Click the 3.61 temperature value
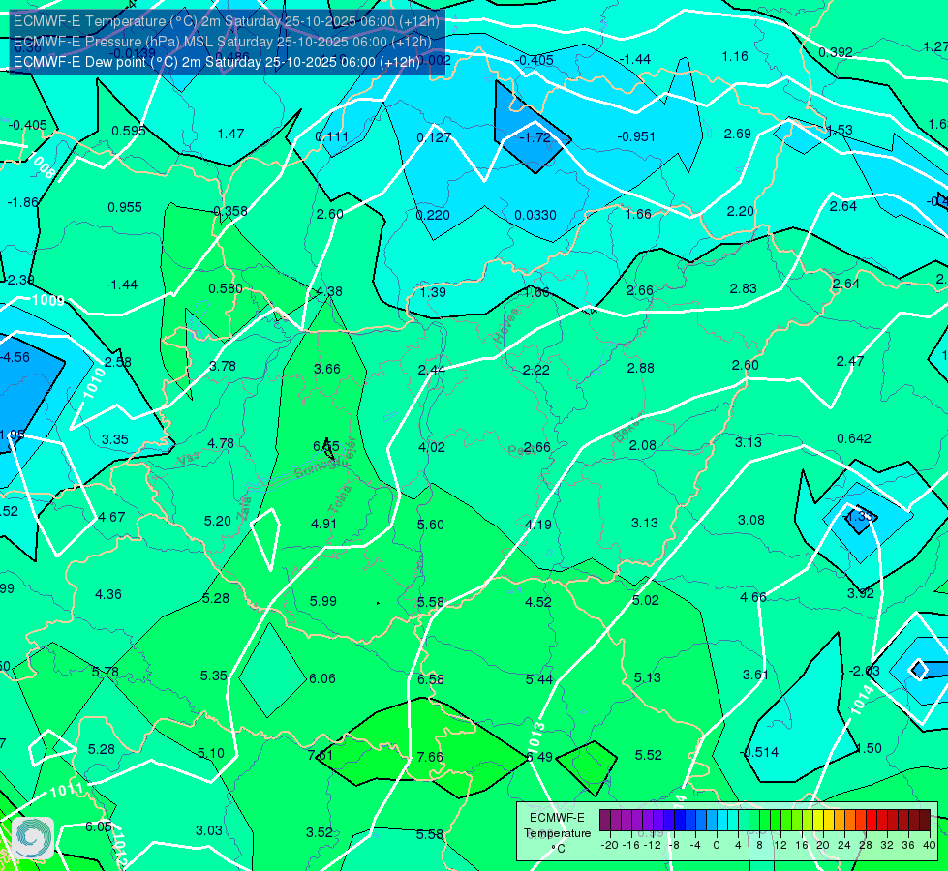The width and height of the screenshot is (948, 871). tap(755, 675)
